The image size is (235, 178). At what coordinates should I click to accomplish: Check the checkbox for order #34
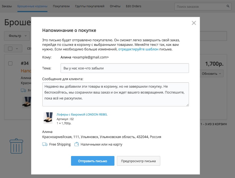pyautogui.click(x=10, y=63)
